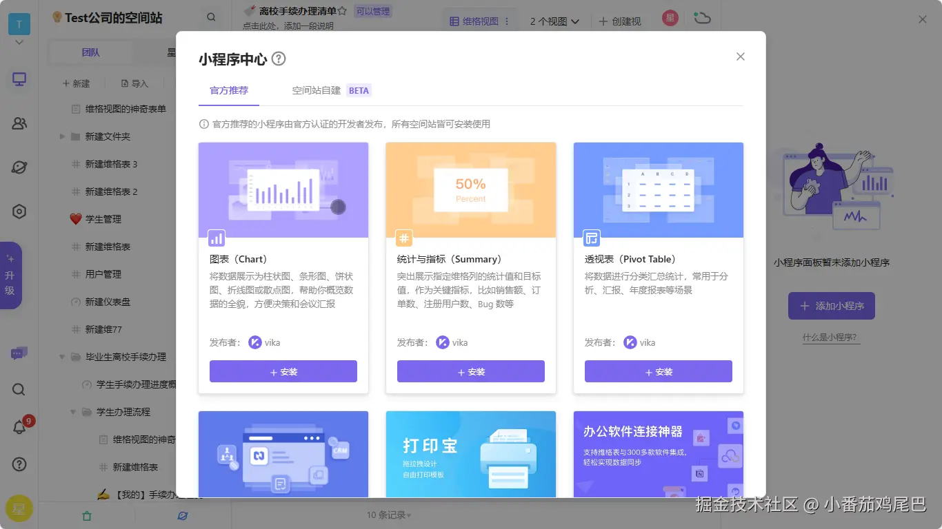Click vika publisher logo on Pivot Table card
The image size is (942, 529).
point(630,342)
